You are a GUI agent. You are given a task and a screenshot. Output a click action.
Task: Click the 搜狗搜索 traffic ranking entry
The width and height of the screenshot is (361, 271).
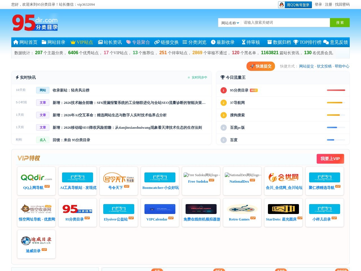237,115
